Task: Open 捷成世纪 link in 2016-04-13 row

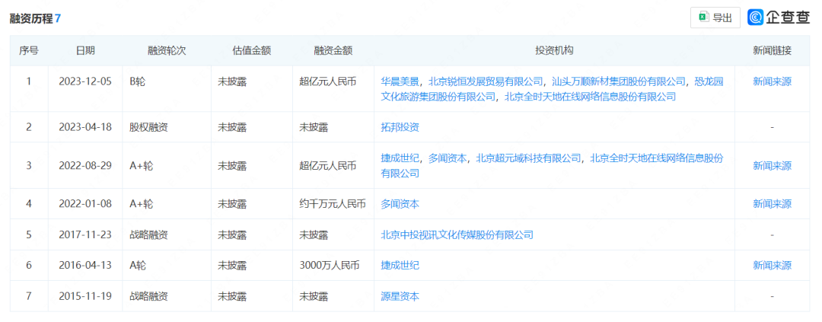Action: coord(400,266)
